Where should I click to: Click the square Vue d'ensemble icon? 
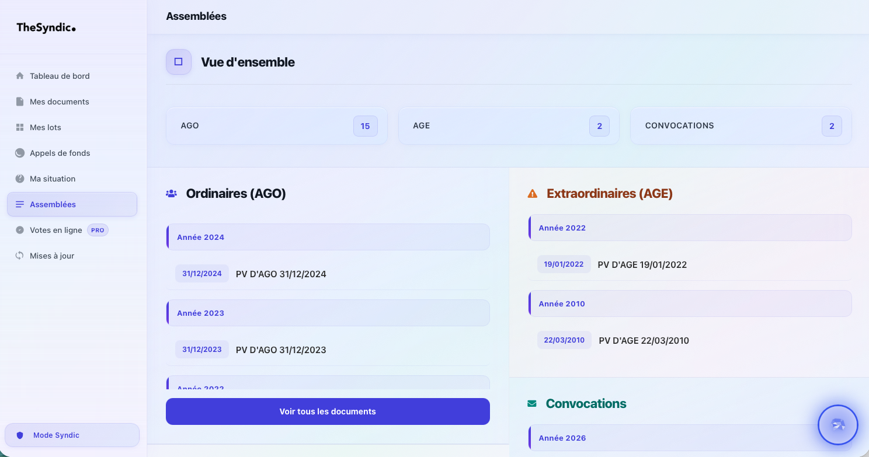tap(179, 62)
